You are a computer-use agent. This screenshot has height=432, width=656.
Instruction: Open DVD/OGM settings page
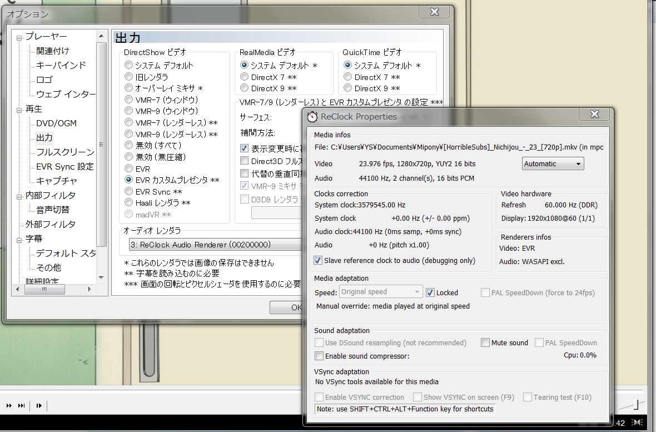point(56,123)
